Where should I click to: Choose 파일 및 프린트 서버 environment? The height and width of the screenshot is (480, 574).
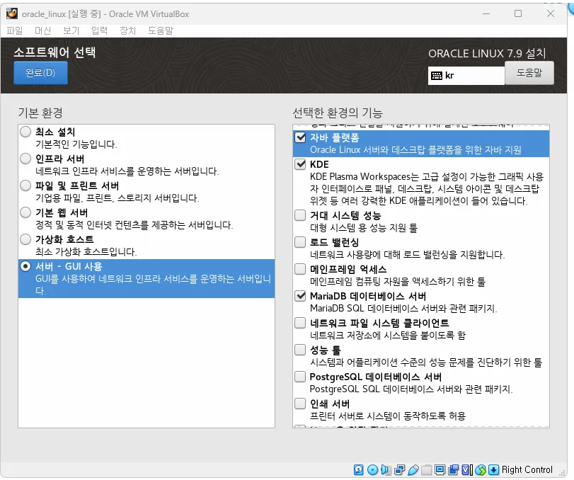(x=25, y=185)
